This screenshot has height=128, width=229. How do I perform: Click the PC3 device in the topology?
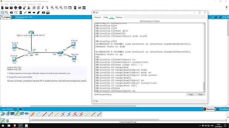pos(73,44)
